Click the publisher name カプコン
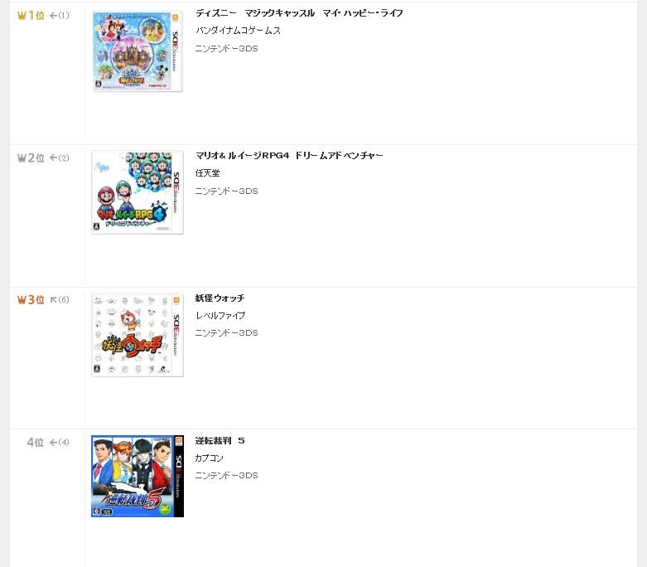Image resolution: width=647 pixels, height=567 pixels. click(210, 458)
